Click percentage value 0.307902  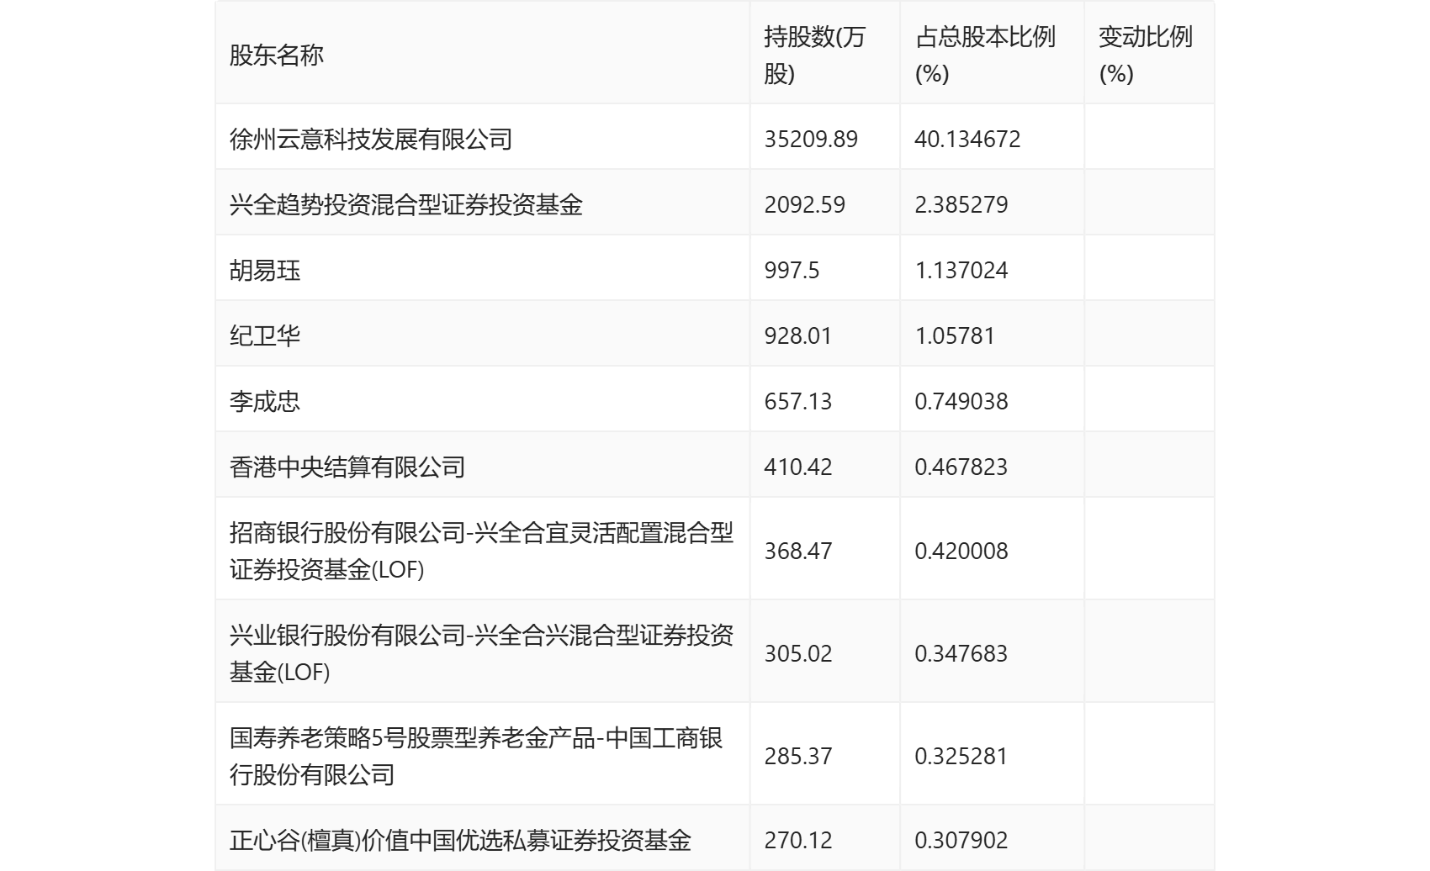[961, 840]
